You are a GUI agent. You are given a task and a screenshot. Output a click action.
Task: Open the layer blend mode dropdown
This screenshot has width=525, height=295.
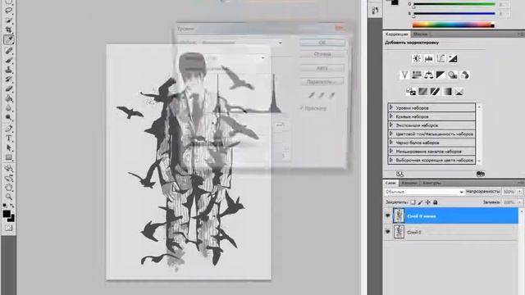pos(424,192)
